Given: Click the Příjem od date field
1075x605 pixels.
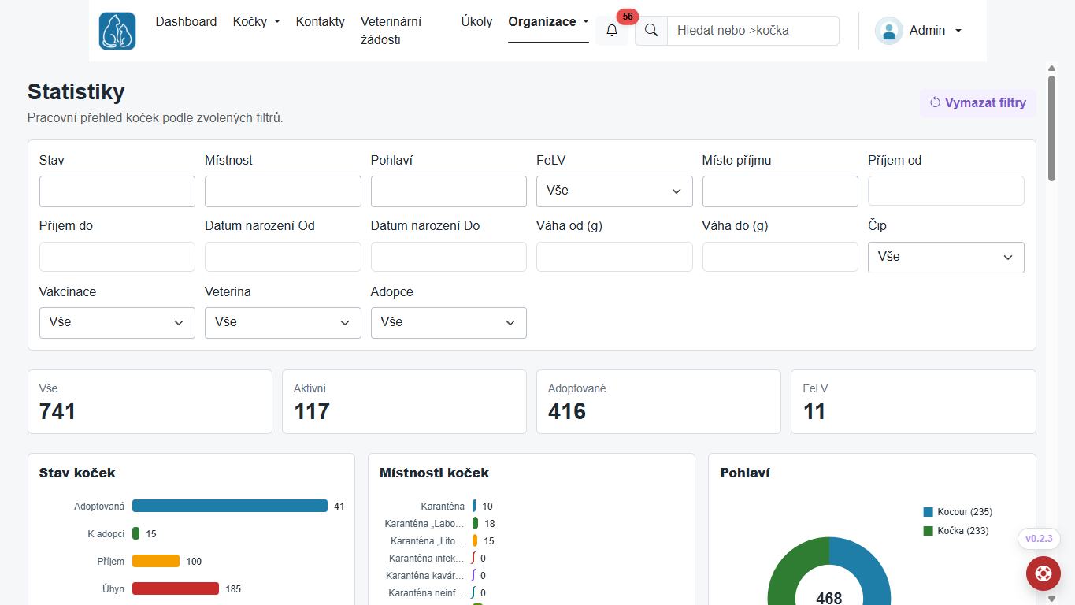Looking at the screenshot, I should point(946,191).
